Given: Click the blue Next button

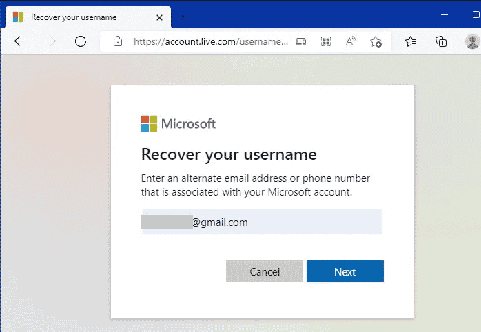Looking at the screenshot, I should [345, 271].
